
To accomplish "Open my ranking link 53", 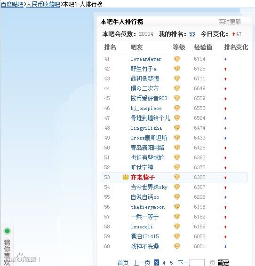I will [x=192, y=34].
